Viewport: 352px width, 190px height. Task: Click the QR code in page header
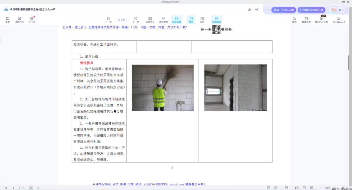pyautogui.click(x=216, y=30)
